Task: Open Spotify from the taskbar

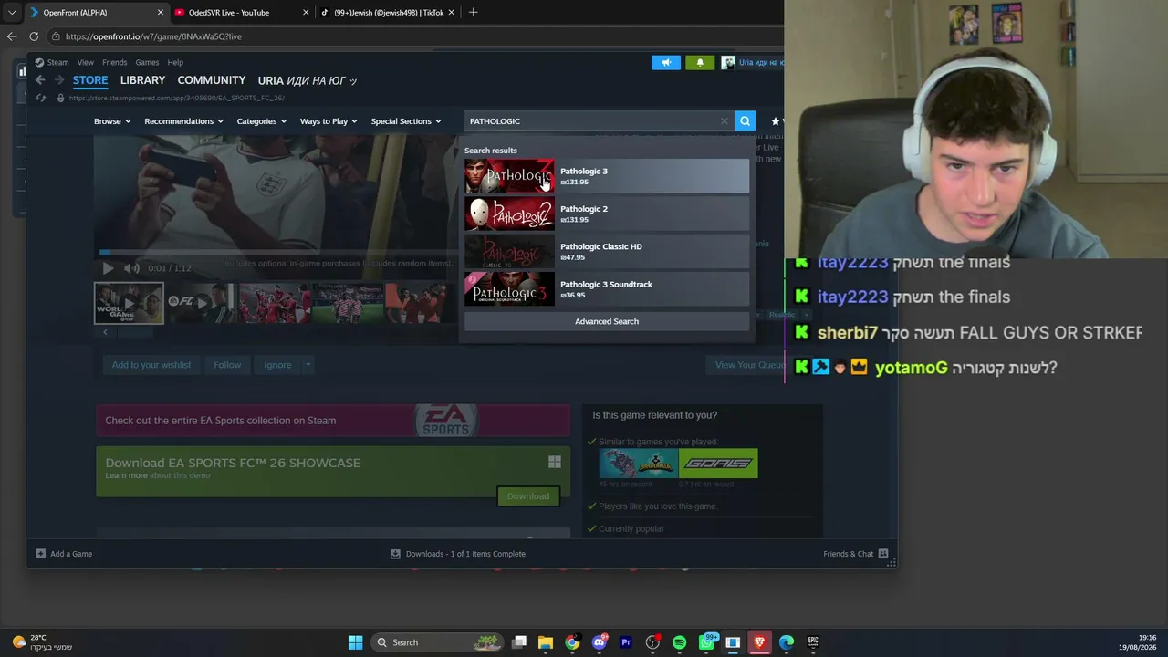Action: tap(680, 642)
